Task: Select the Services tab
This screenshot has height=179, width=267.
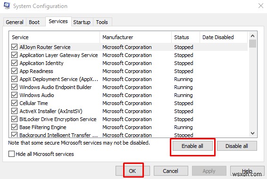Action: pyautogui.click(x=58, y=21)
